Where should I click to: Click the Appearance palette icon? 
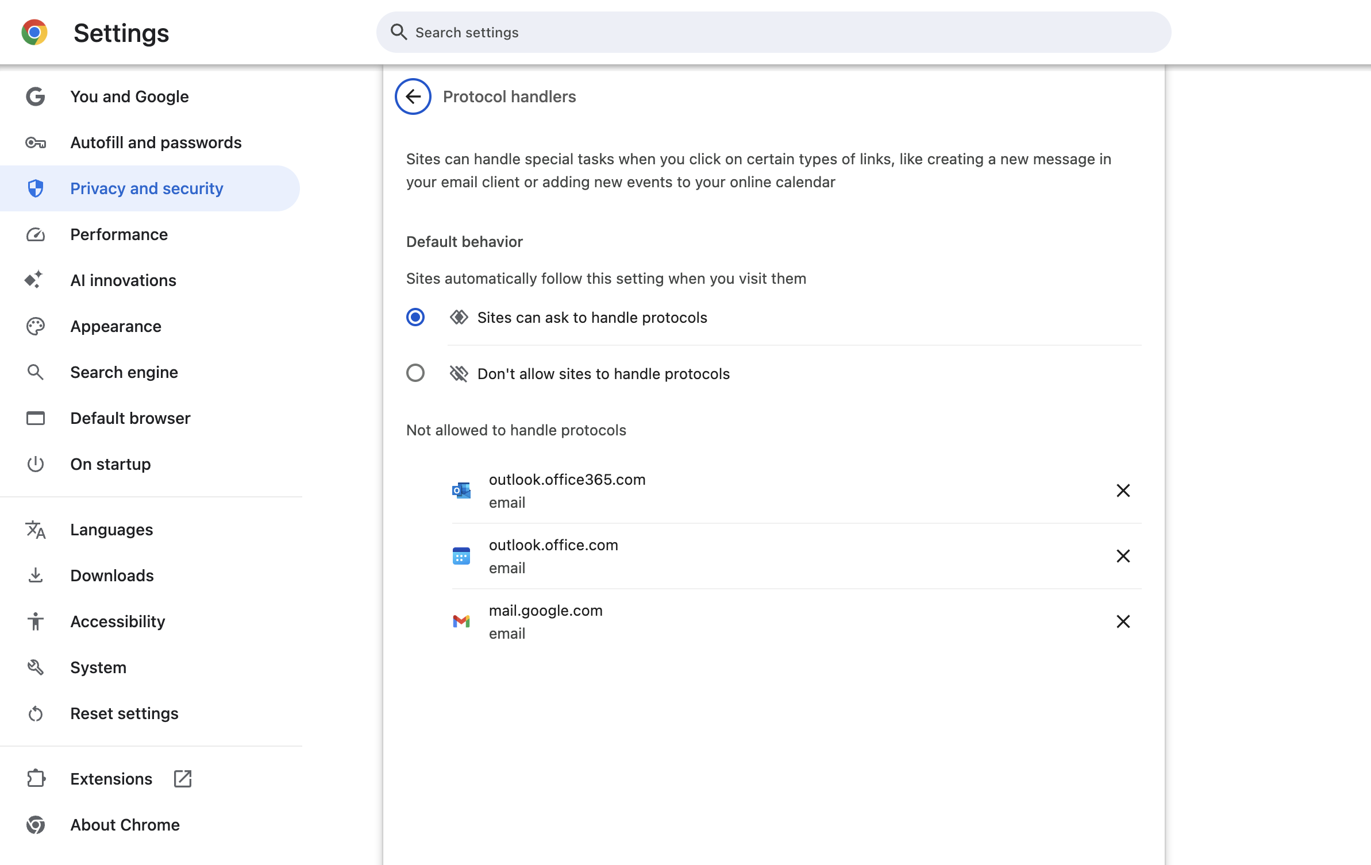[36, 326]
